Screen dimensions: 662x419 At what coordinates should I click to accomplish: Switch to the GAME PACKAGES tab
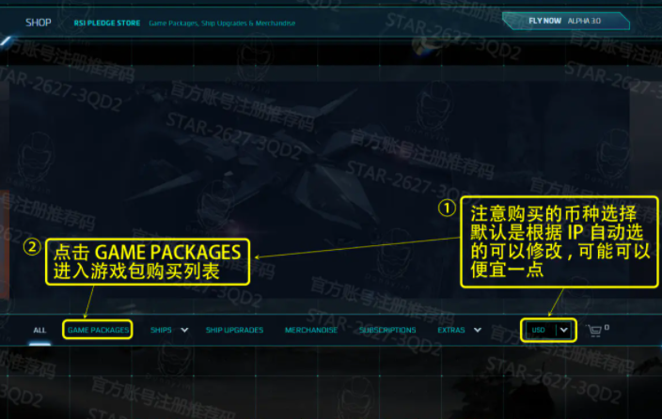tap(98, 330)
